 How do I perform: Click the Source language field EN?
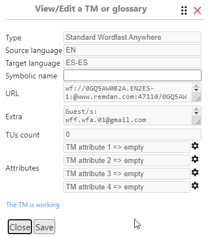coord(132,50)
